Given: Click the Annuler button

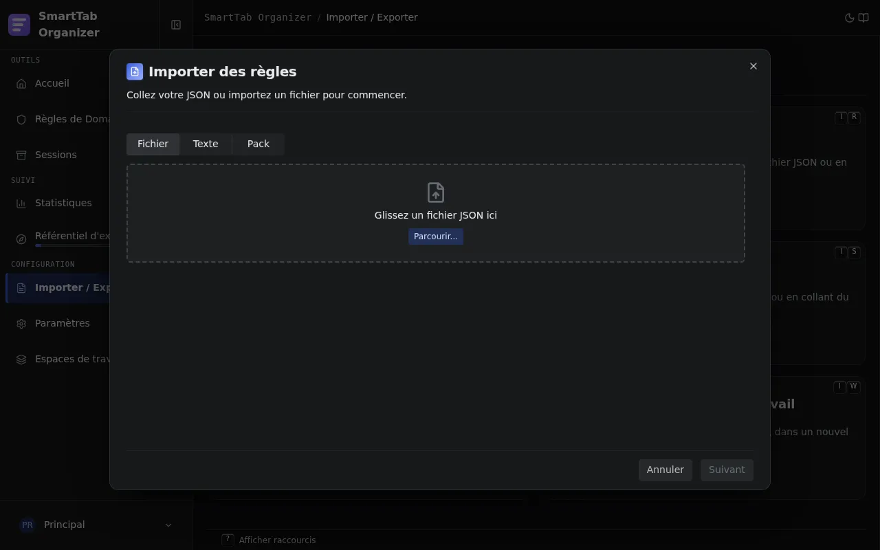Looking at the screenshot, I should point(665,470).
